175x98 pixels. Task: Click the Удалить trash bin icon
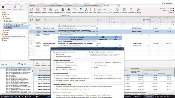coord(15,7)
